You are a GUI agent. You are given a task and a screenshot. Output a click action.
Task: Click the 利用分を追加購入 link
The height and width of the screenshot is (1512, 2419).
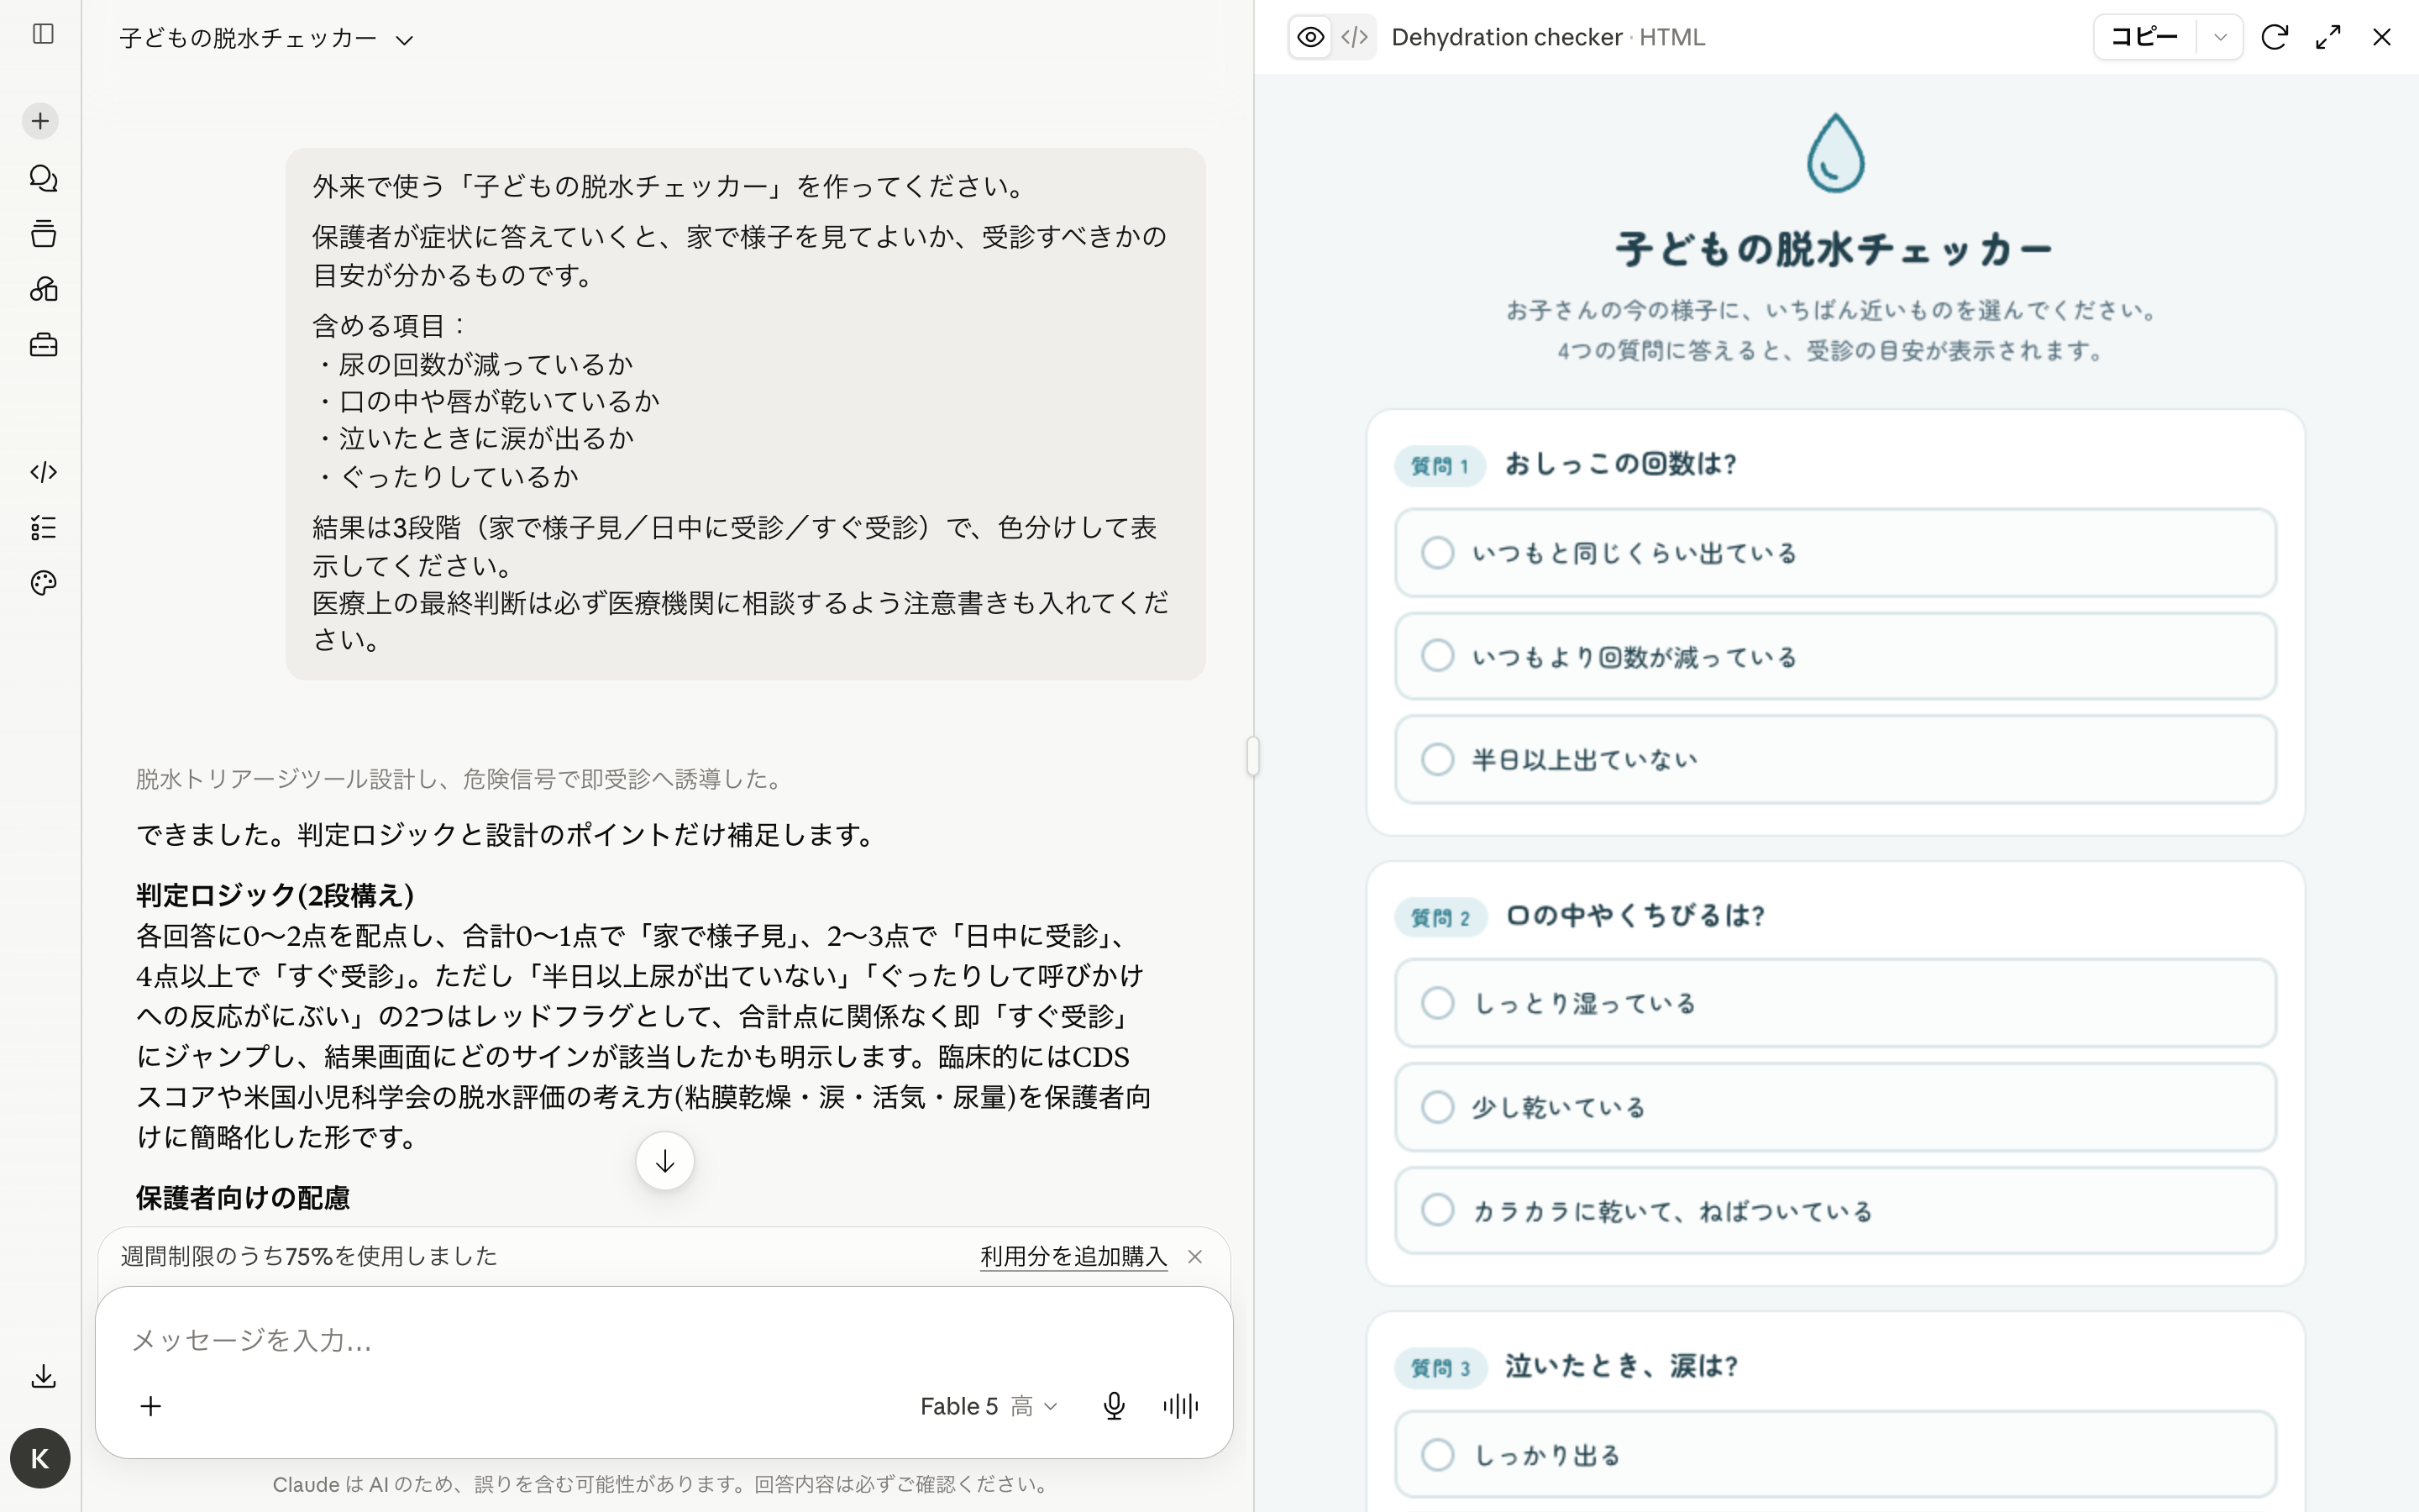tap(1073, 1257)
